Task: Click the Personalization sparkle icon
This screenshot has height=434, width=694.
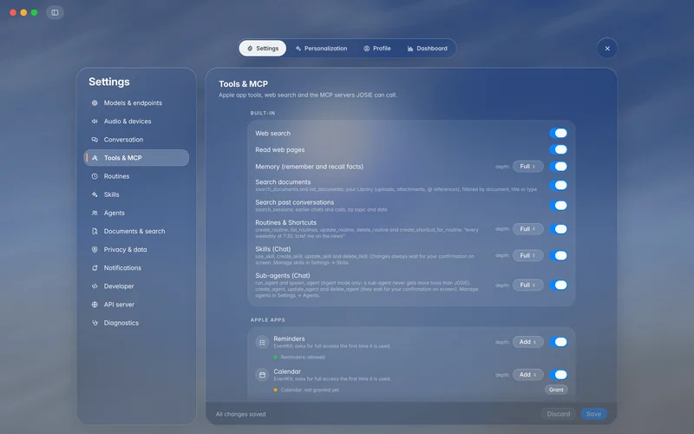Action: (x=298, y=49)
